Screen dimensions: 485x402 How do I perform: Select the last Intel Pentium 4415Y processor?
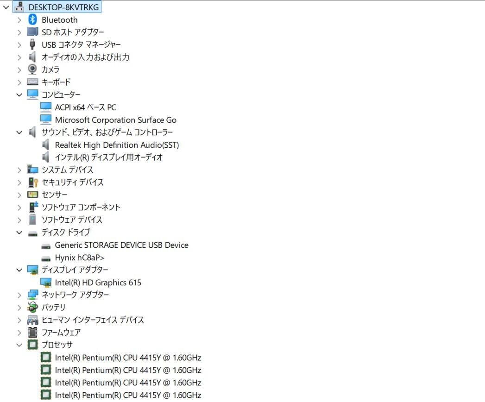pyautogui.click(x=128, y=395)
